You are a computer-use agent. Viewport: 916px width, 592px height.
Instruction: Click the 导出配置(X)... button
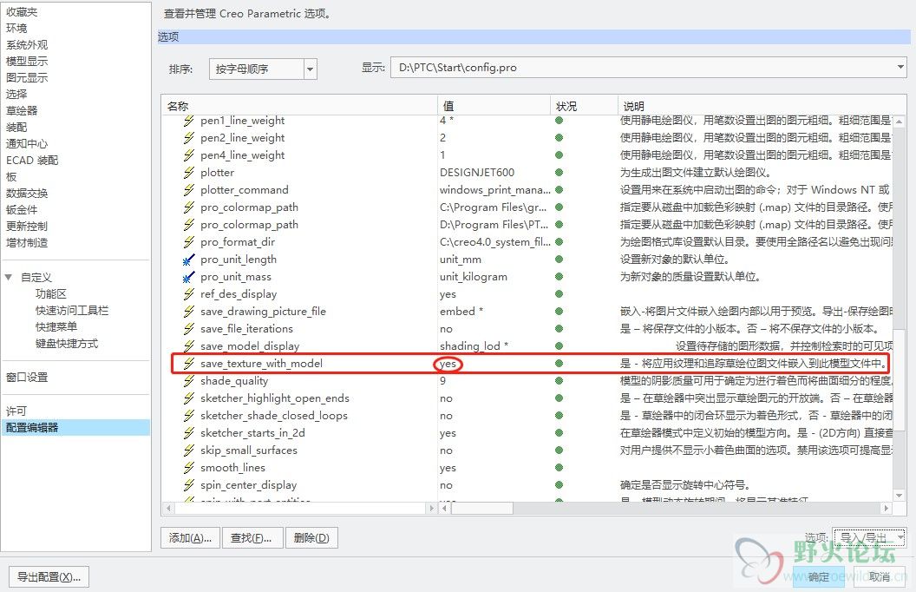pos(49,576)
